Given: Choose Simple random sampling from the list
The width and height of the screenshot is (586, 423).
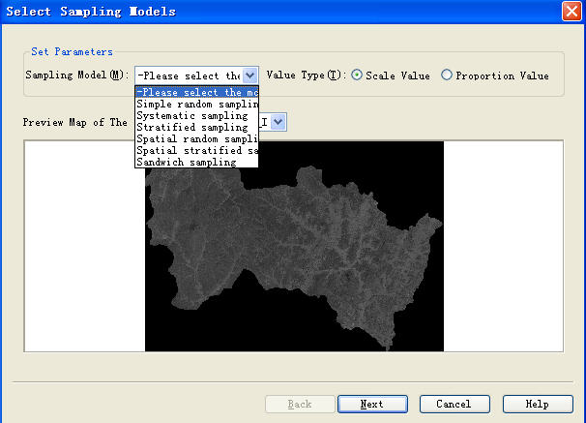Looking at the screenshot, I should coord(196,104).
